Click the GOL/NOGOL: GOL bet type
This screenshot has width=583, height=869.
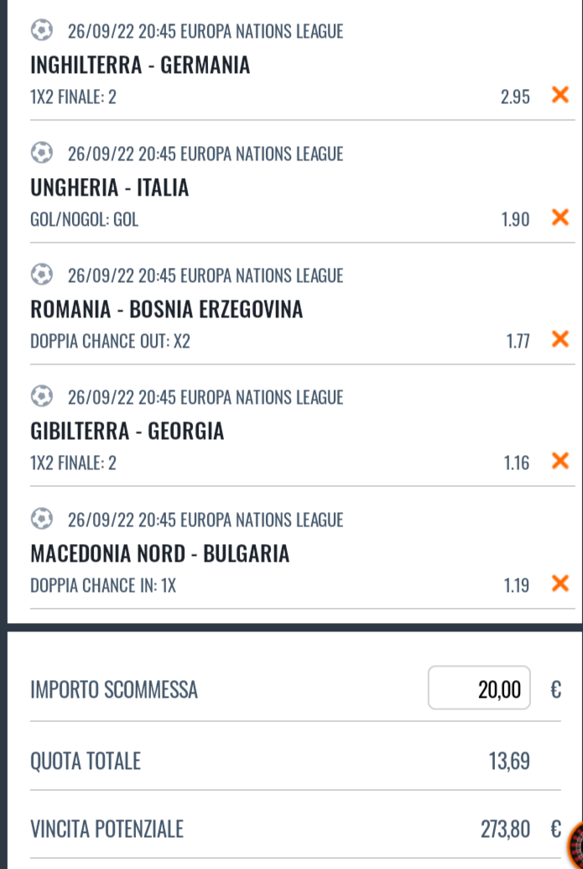pyautogui.click(x=85, y=220)
